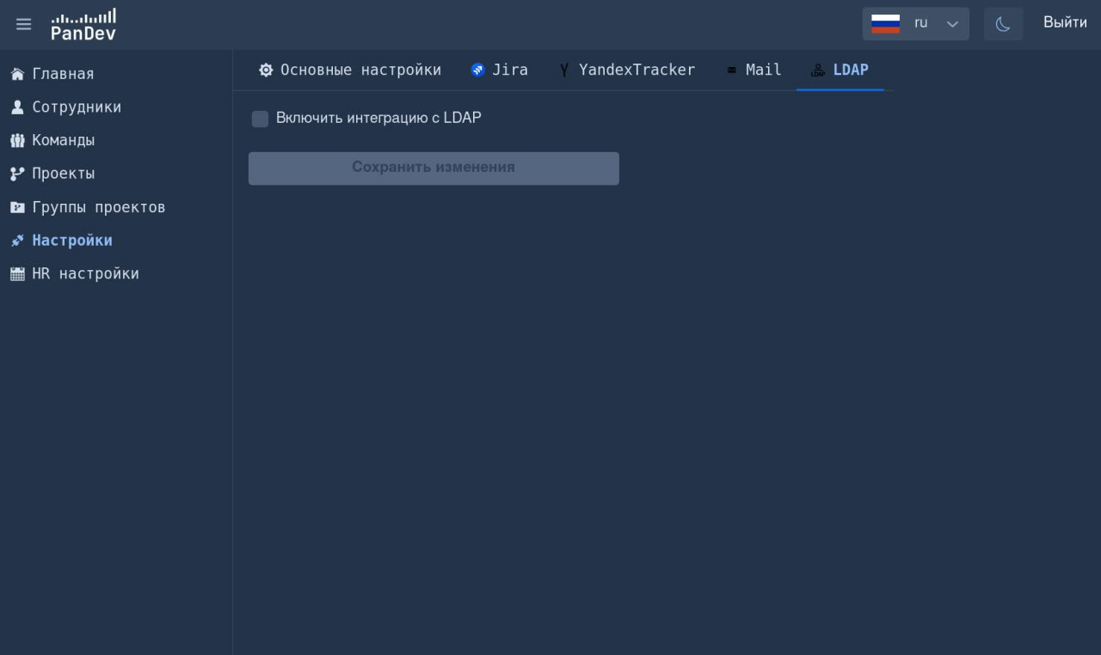1101x655 pixels.
Task: Select the LDAP tab
Action: tap(840, 70)
